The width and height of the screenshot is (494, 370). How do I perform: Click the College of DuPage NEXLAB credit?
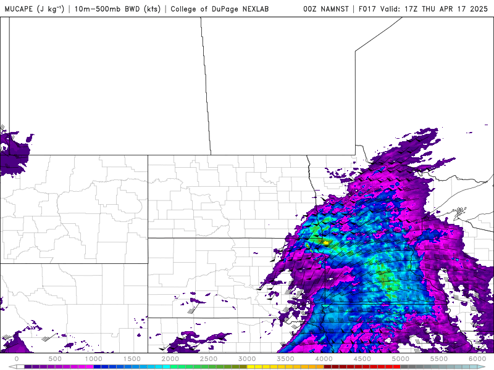click(220, 9)
